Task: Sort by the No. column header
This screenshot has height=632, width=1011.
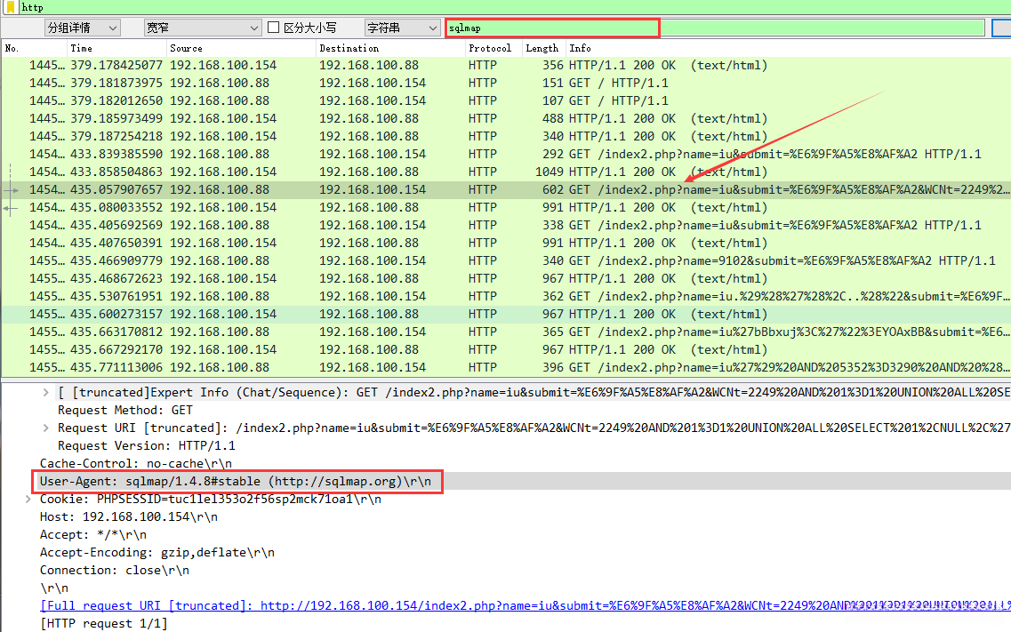Action: (x=34, y=48)
